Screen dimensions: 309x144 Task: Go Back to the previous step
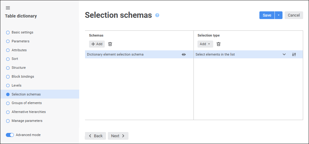click(96, 136)
